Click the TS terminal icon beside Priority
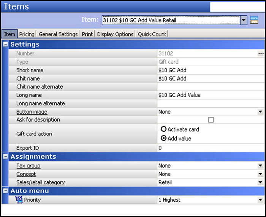The image size is (266, 217). (19, 199)
